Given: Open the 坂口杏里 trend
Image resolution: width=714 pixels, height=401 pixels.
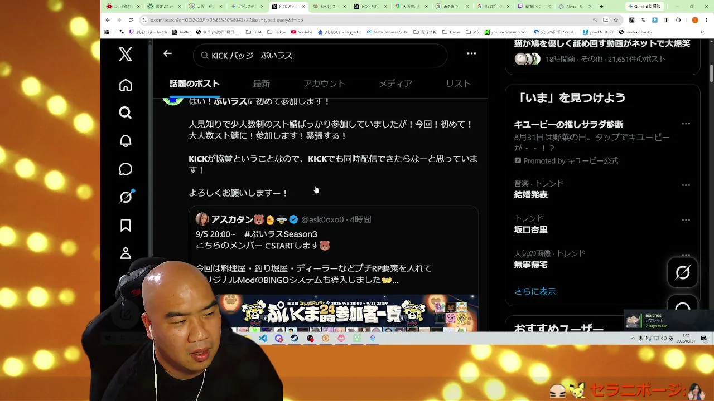Looking at the screenshot, I should [531, 229].
